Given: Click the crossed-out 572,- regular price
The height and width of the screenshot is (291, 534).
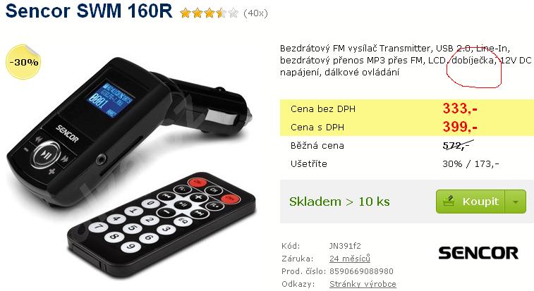Looking at the screenshot, I should pyautogui.click(x=456, y=145).
